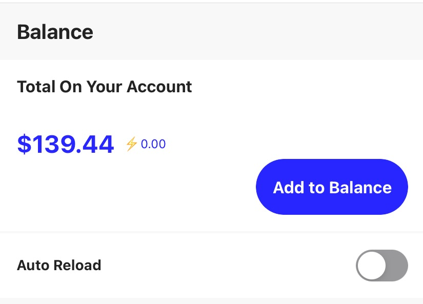Select the yellow flash icon beside the balance
Viewport: 423px width, 304px height.
pyautogui.click(x=131, y=144)
